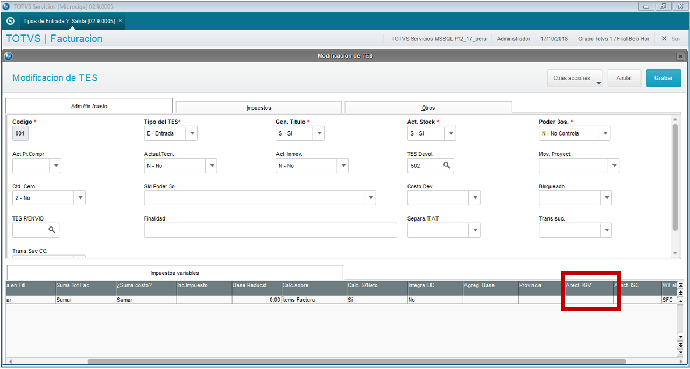Screen dimensions: 690x369
Task: Open the Poder 3os. dropdown
Action: click(605, 133)
